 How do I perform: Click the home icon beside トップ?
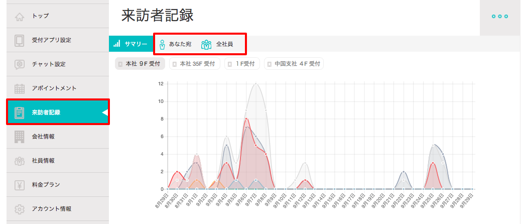pyautogui.click(x=20, y=16)
